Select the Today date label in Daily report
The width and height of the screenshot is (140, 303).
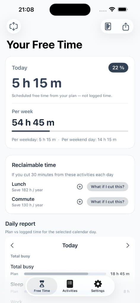[70, 245]
